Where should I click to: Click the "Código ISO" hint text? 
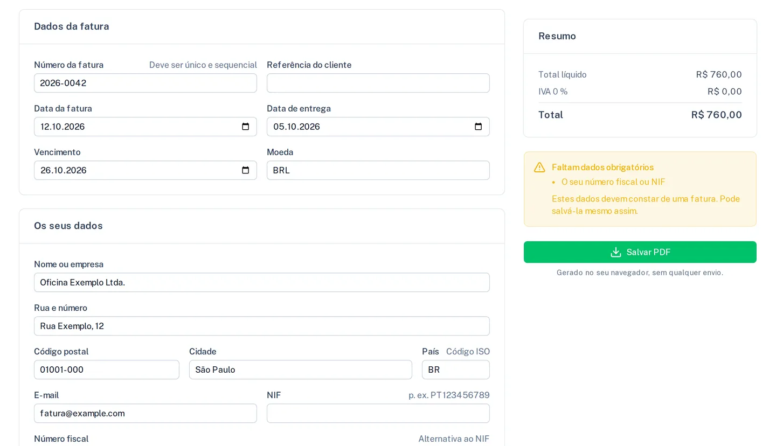tap(468, 352)
